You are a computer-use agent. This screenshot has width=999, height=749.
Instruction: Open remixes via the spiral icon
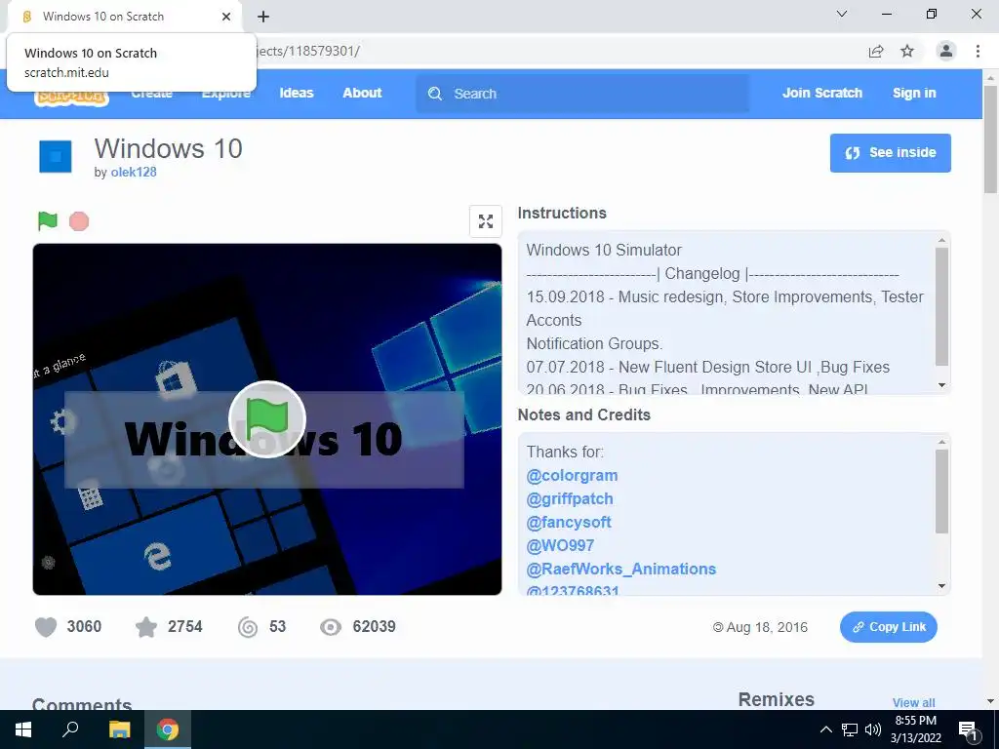[248, 627]
